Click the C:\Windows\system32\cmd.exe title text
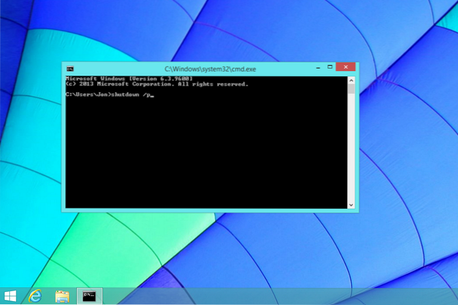This screenshot has width=458, height=305. coord(209,68)
